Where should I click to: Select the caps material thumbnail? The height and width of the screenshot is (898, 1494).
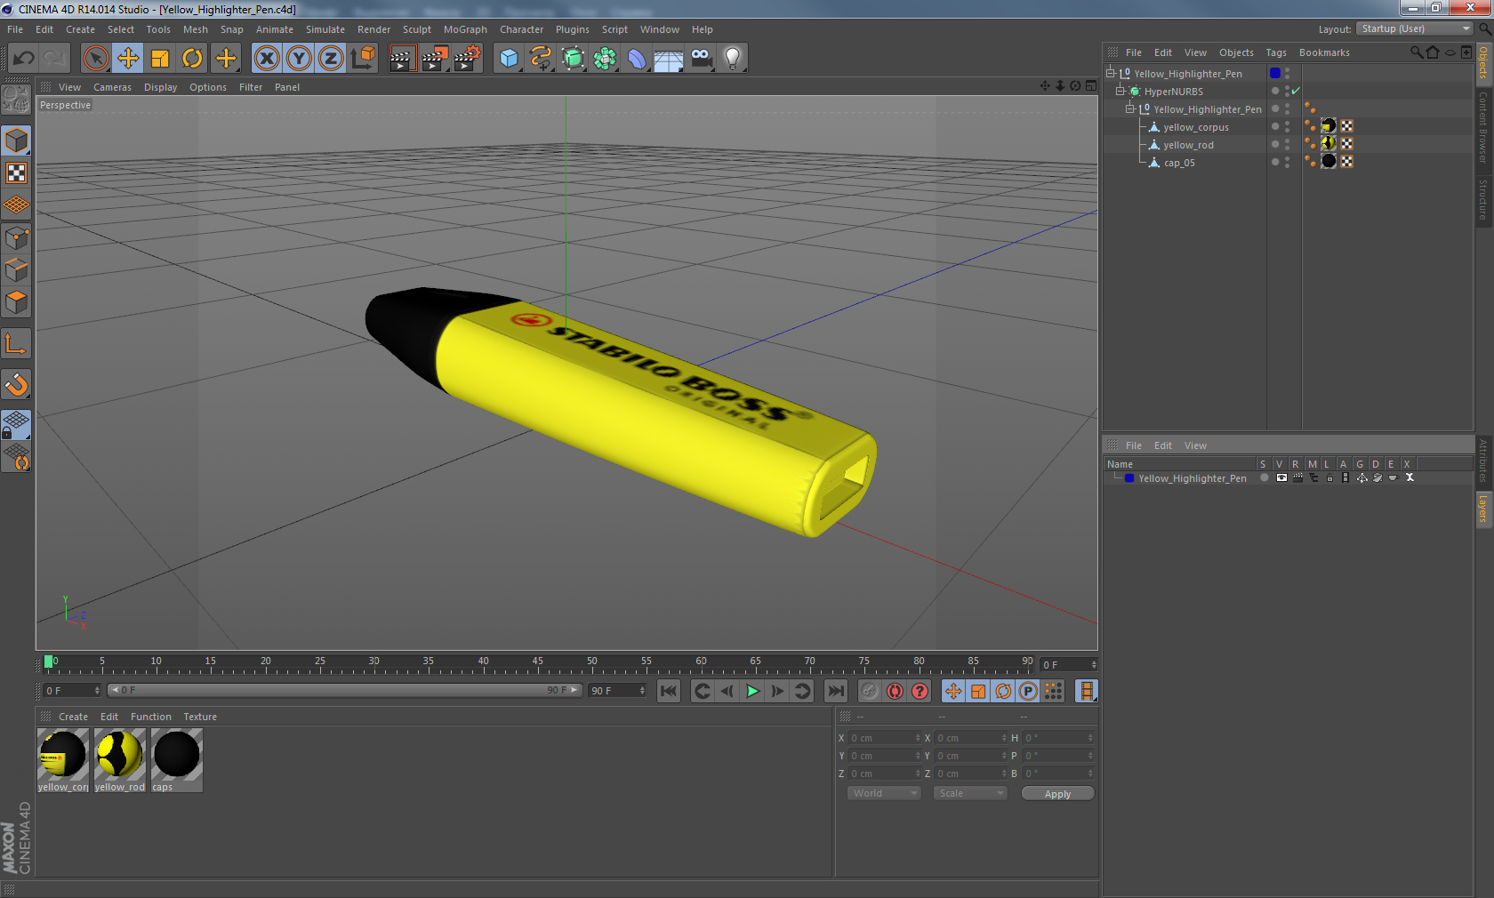tap(177, 760)
